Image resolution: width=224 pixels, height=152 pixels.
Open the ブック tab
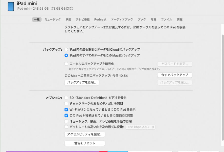click(142, 20)
